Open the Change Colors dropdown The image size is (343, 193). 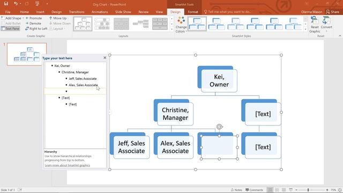tap(181, 25)
